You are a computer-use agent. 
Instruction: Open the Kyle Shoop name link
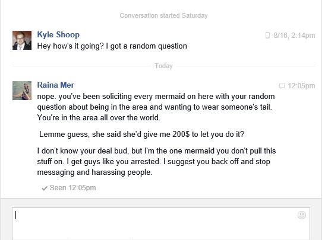point(58,34)
